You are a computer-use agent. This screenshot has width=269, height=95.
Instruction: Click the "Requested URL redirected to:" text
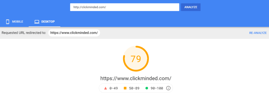[x=24, y=33]
